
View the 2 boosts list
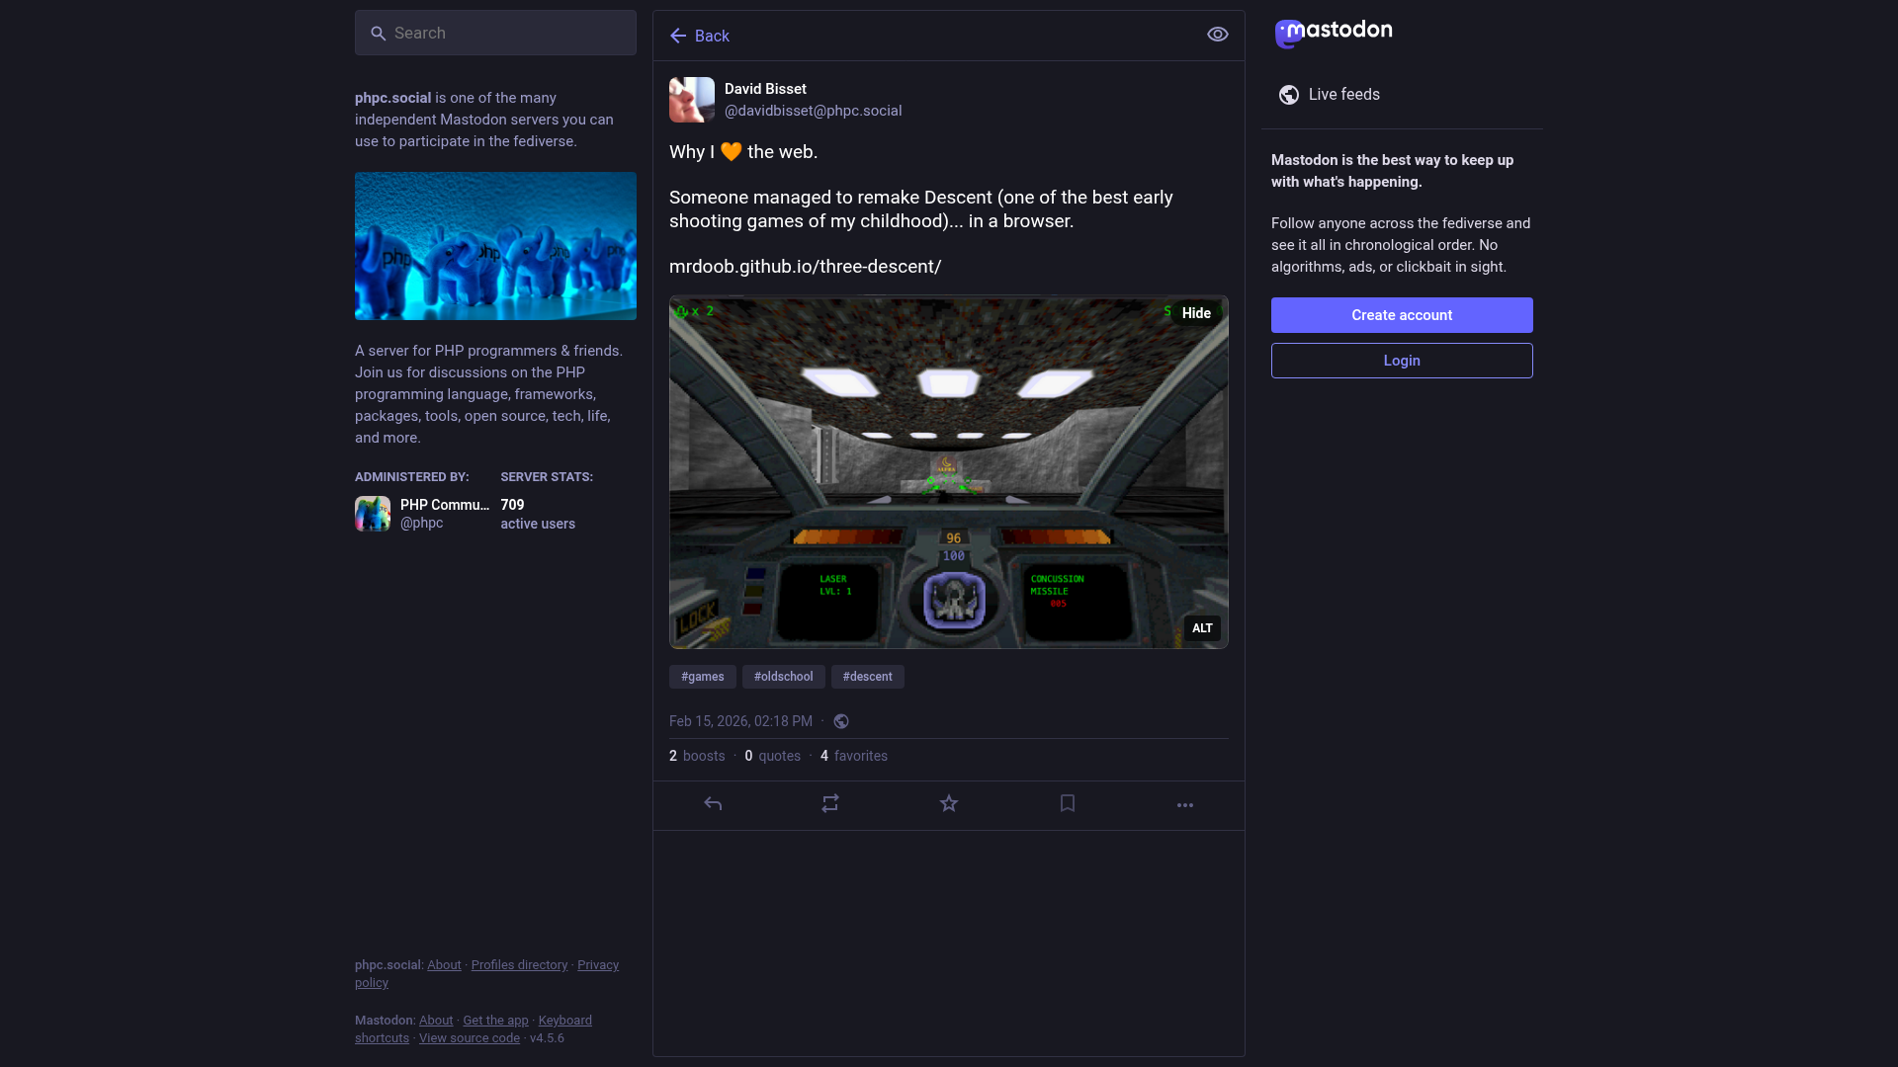click(697, 756)
